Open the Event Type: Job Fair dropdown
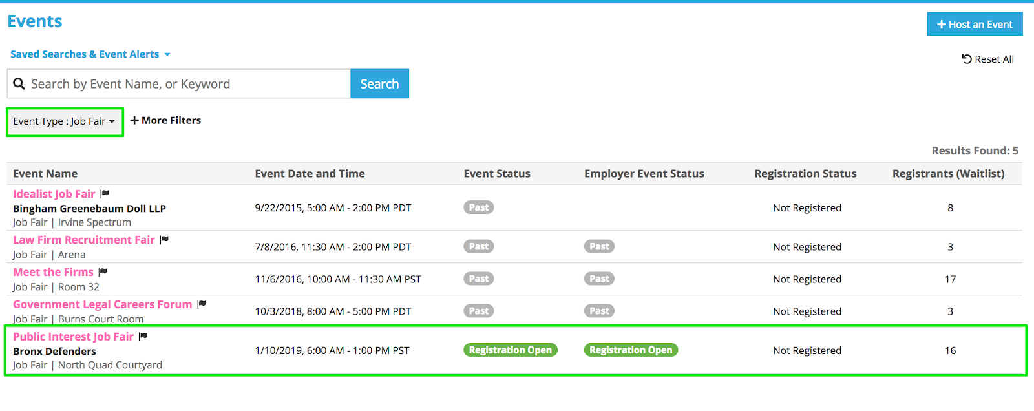The width and height of the screenshot is (1034, 411). click(x=64, y=121)
